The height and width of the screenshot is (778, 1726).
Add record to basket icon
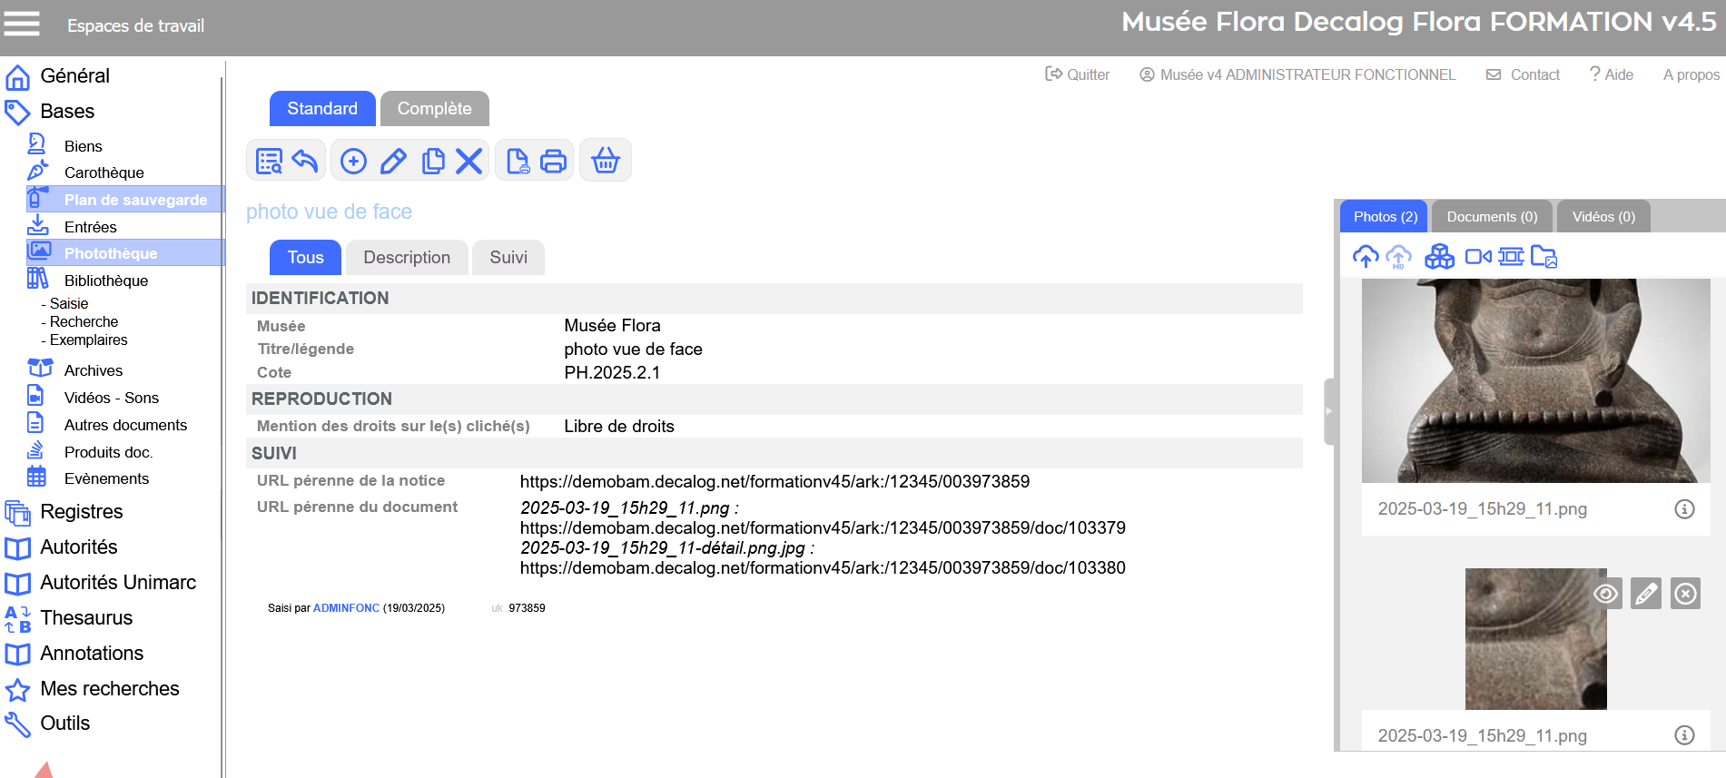tap(606, 162)
